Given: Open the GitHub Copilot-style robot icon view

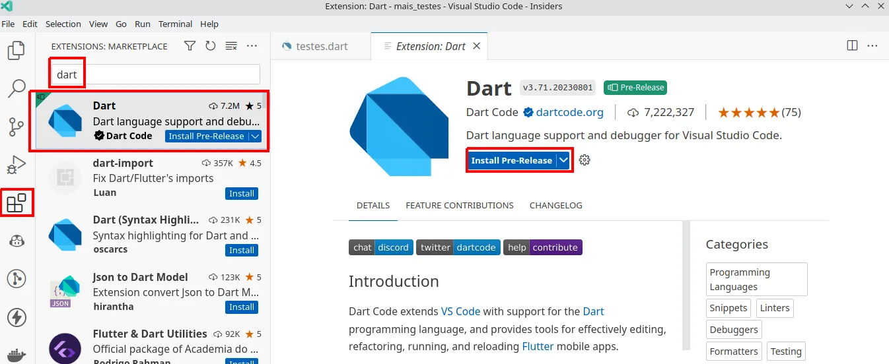Looking at the screenshot, I should (16, 241).
